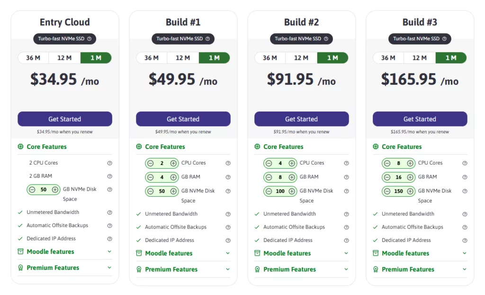Click help icon beside Entry Cloud's 2 CPU Cores

coord(109,163)
